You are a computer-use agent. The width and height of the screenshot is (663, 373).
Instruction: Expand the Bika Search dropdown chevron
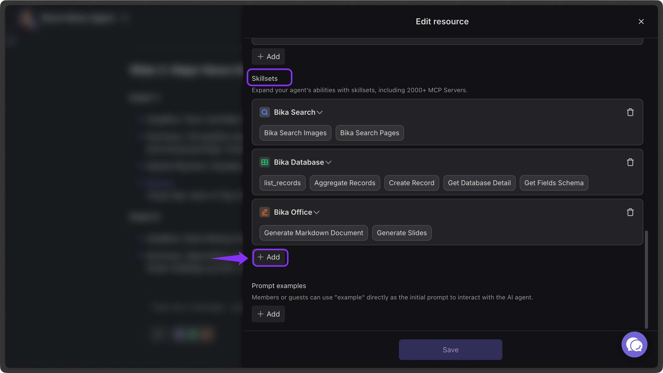[x=320, y=112]
